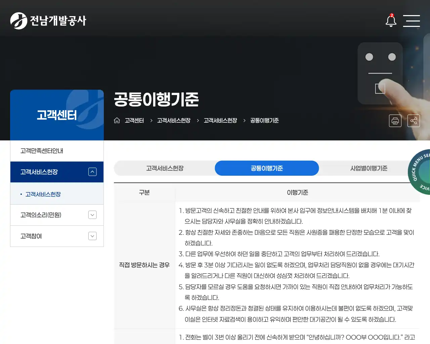
Task: Click the 이행기준 table header
Action: [x=297, y=192]
